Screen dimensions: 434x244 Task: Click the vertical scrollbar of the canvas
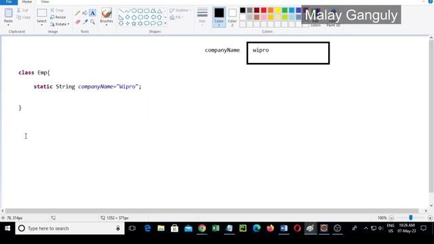(x=431, y=116)
